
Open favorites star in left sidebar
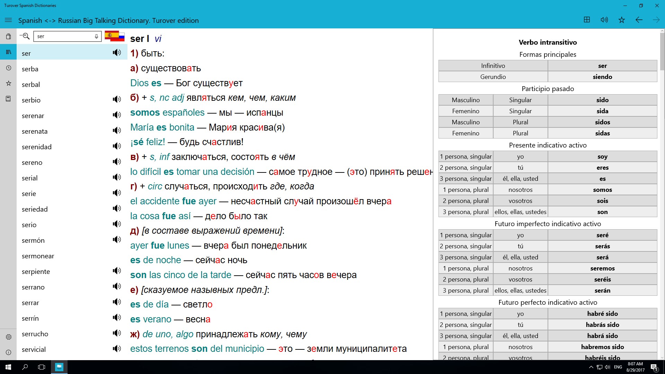9,83
